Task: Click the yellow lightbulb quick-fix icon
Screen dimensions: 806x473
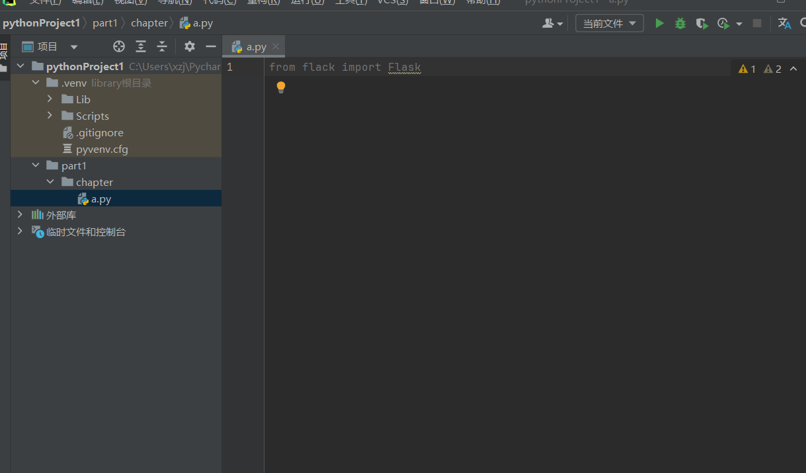Action: (x=281, y=87)
